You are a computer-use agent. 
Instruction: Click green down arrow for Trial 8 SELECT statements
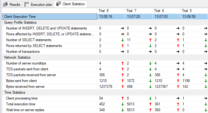click(123, 40)
